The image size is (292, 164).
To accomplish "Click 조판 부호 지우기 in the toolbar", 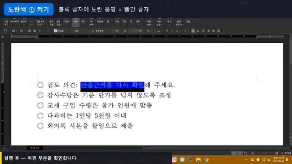I will tap(40, 23).
